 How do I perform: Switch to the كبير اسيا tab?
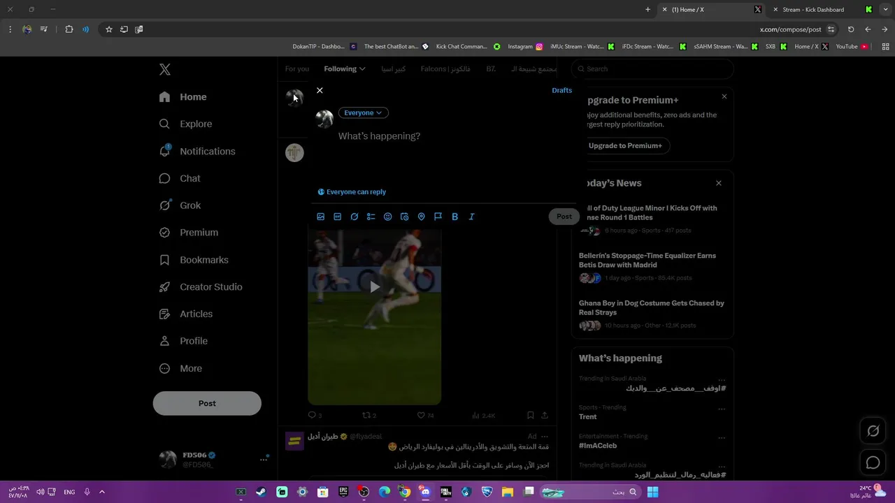(393, 68)
